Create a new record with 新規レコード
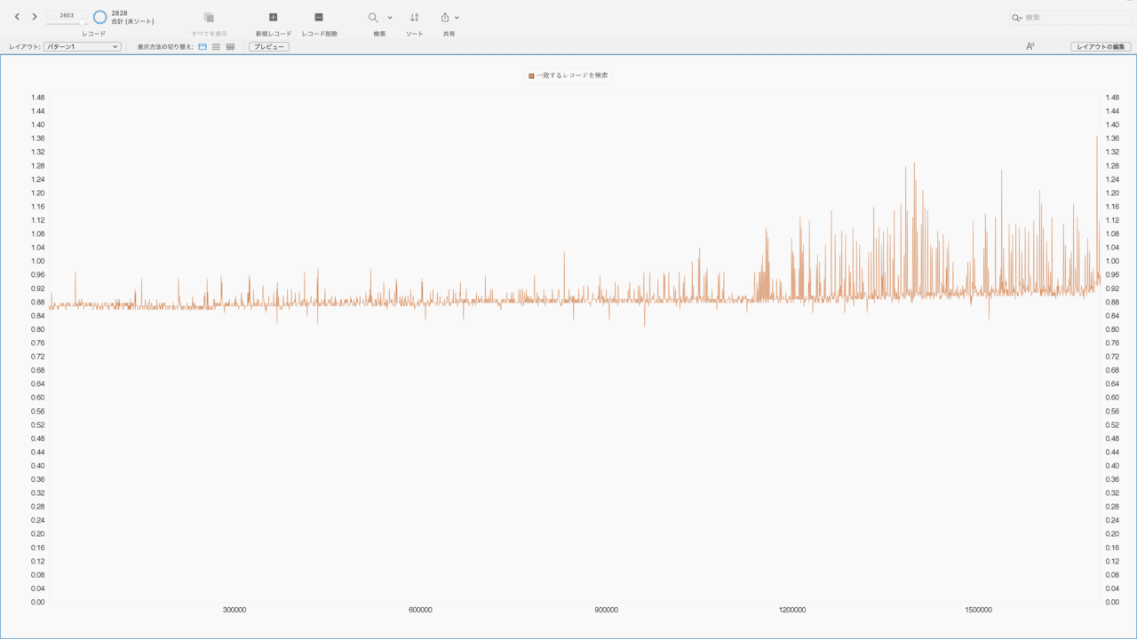1137x639 pixels. [x=273, y=16]
